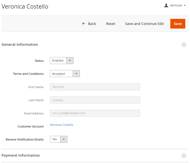Click the First Name input field

(95, 87)
